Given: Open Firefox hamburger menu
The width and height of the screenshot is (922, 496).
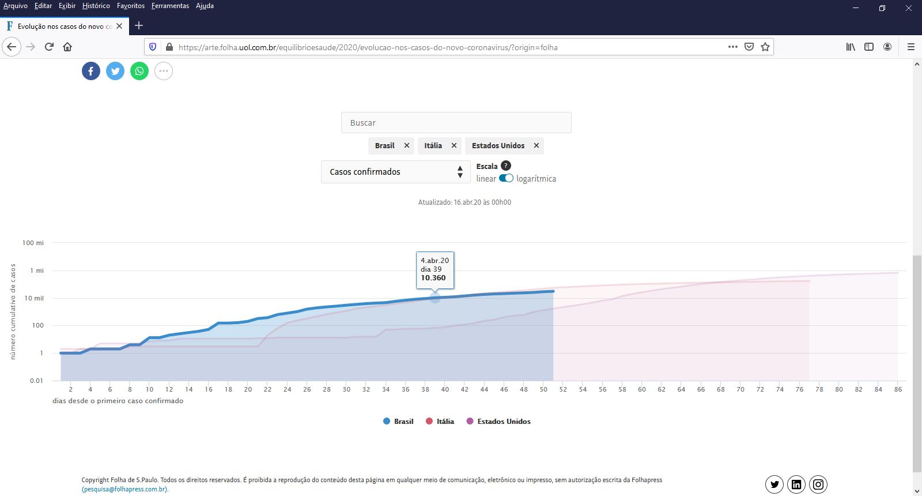Looking at the screenshot, I should coord(911,47).
